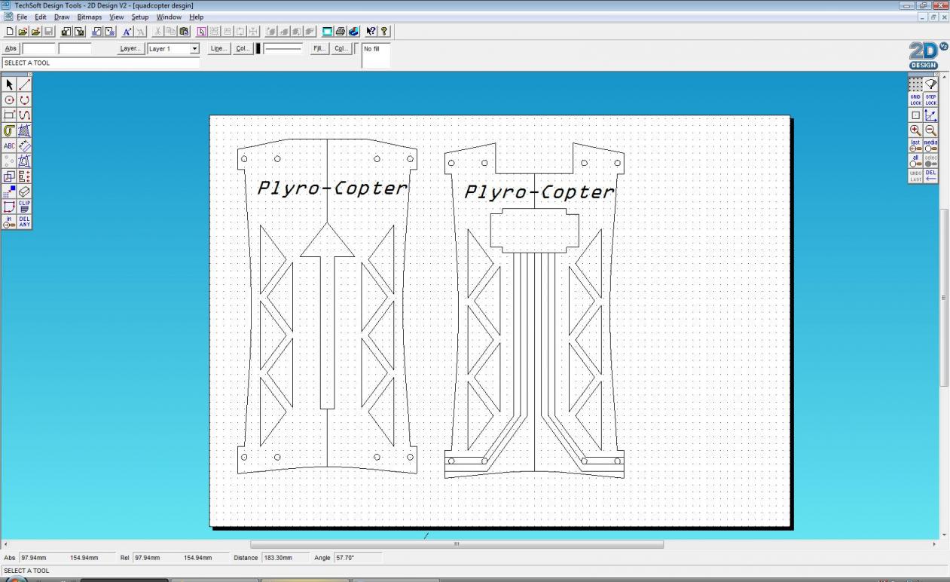Open the Bitmaps menu
This screenshot has height=582, width=950.
tap(90, 17)
